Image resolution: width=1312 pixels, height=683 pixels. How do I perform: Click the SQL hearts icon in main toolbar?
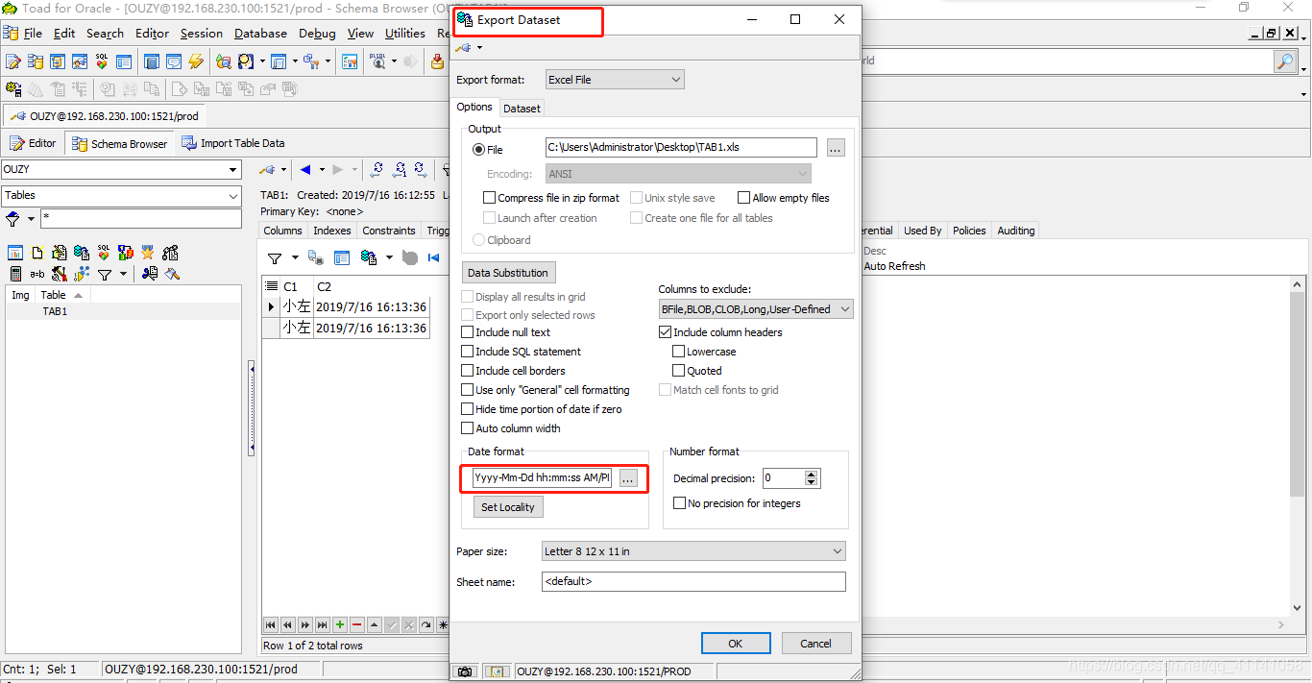click(x=102, y=61)
